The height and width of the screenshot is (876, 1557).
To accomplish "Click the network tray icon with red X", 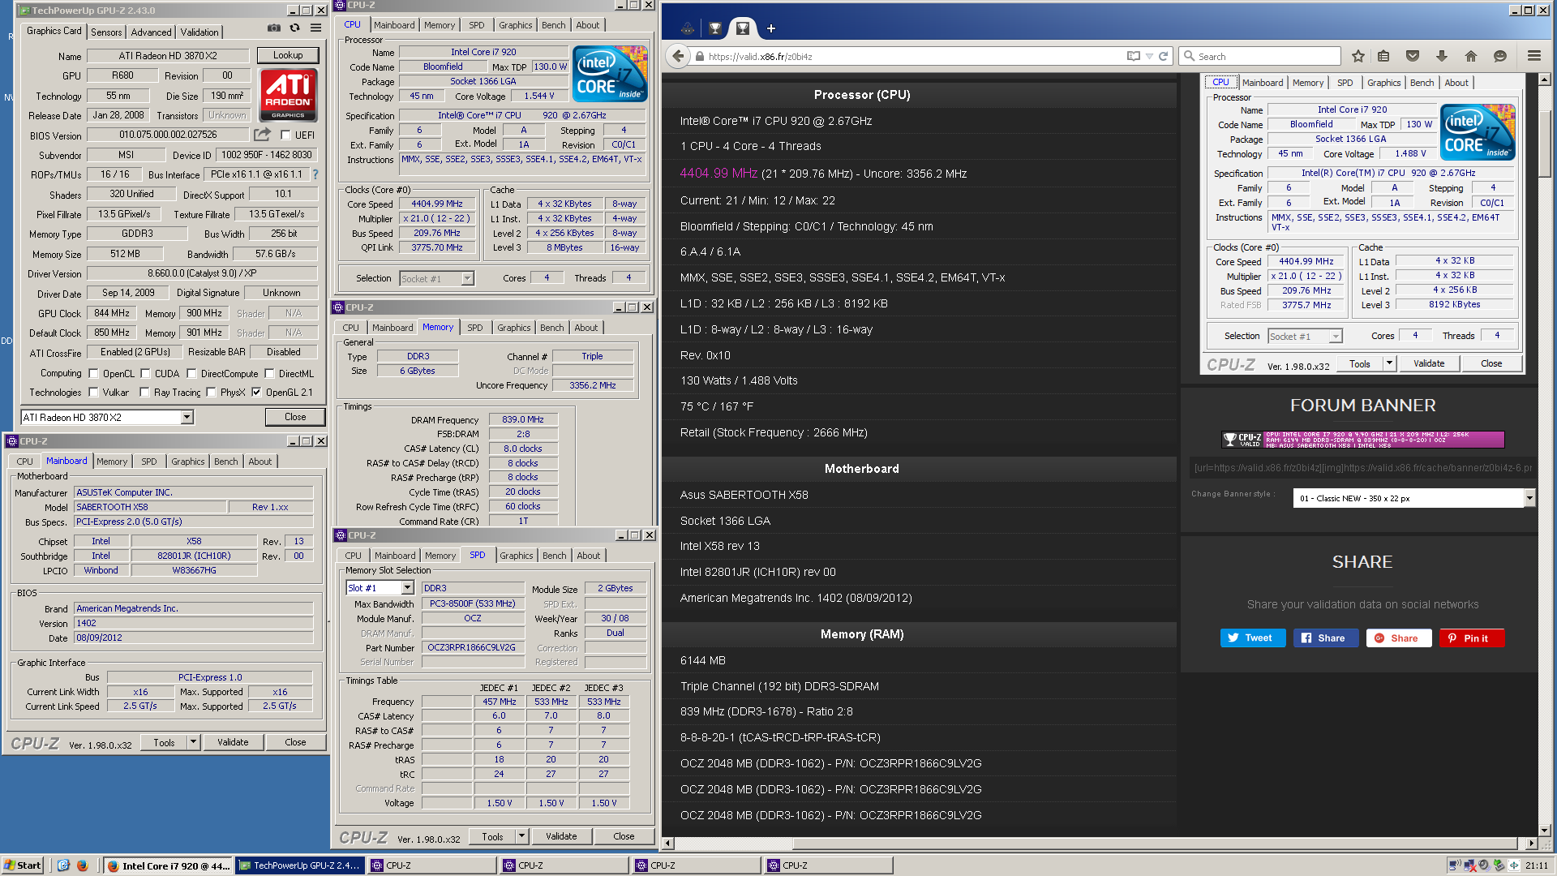I will [1469, 865].
